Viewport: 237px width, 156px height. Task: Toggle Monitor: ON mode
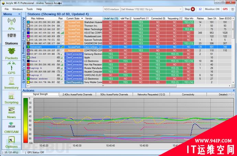(212, 9)
